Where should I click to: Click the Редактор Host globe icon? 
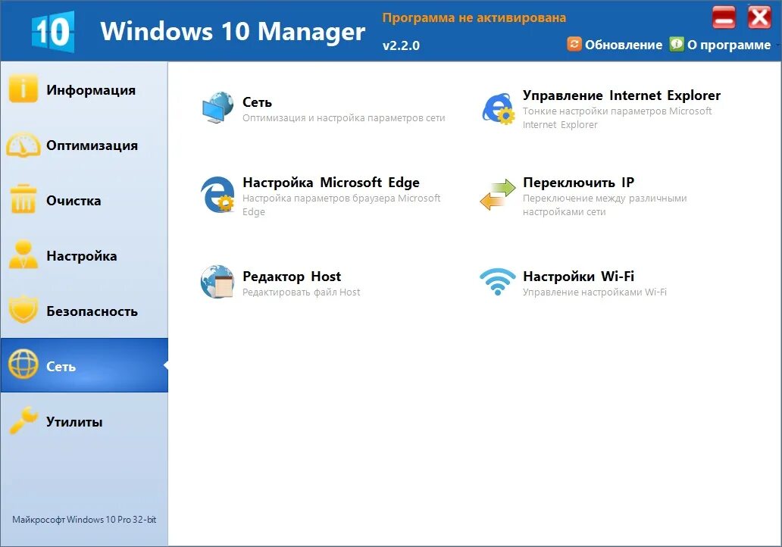(x=217, y=282)
